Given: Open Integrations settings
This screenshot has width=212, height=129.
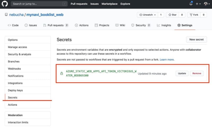Looking at the screenshot, I should (28, 83).
